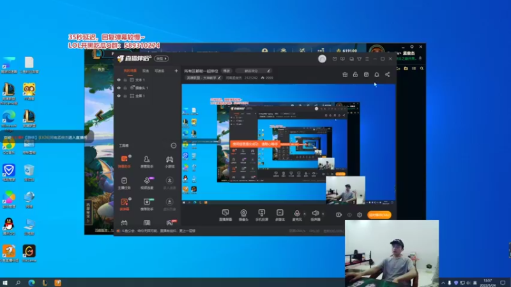Switch to the second scene tab
Viewport: 511px width, 287px height.
[x=146, y=71]
